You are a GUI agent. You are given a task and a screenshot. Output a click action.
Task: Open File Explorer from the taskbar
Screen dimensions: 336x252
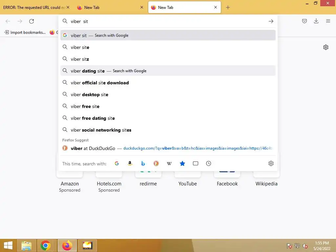pyautogui.click(x=26, y=245)
